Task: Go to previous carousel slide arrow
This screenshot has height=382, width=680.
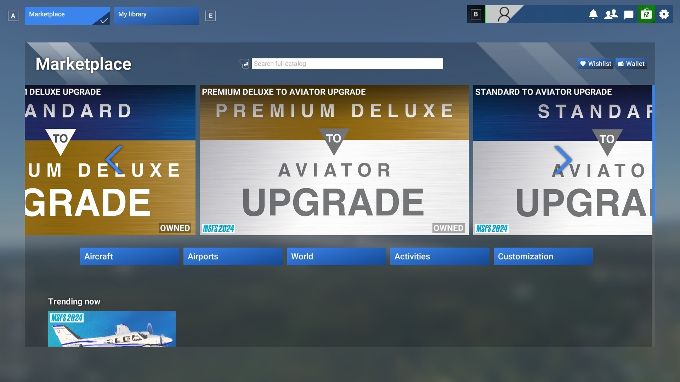Action: (x=114, y=160)
